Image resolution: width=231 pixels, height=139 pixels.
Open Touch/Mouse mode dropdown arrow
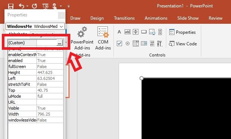(x=61, y=6)
